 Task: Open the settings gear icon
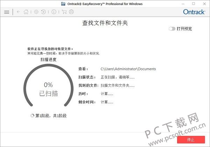pos(36,12)
